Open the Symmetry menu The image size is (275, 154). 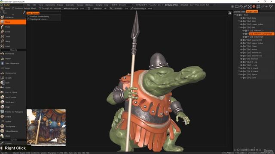50,5
